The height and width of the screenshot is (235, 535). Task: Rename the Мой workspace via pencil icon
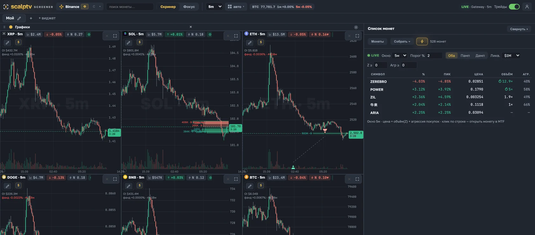tap(19, 18)
